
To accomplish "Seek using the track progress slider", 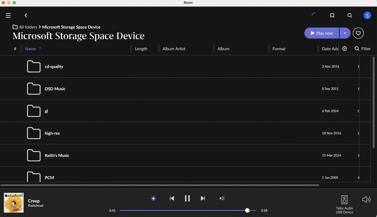I will pyautogui.click(x=188, y=210).
